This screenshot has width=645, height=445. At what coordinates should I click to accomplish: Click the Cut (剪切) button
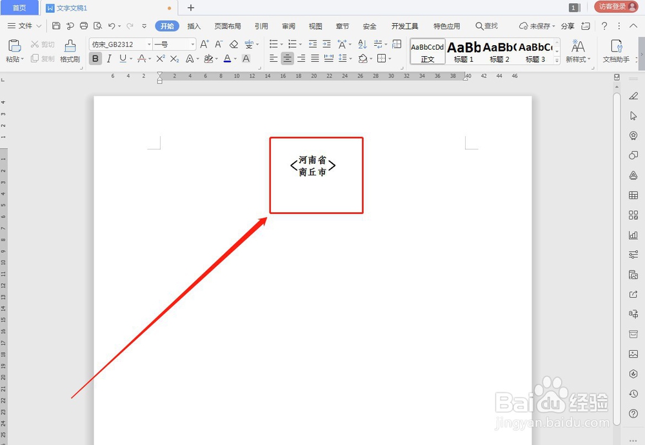coord(43,44)
